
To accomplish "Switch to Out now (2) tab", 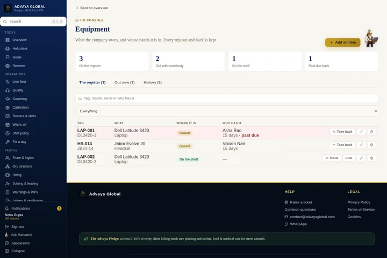I will click(x=124, y=82).
